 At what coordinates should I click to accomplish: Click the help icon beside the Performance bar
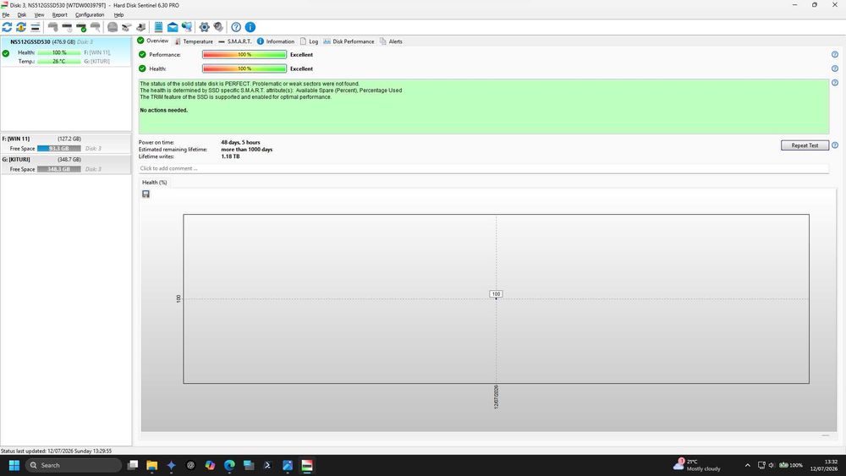coord(835,54)
